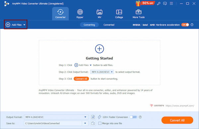Switch to the Converter tab
This screenshot has width=199, height=129.
click(60, 14)
